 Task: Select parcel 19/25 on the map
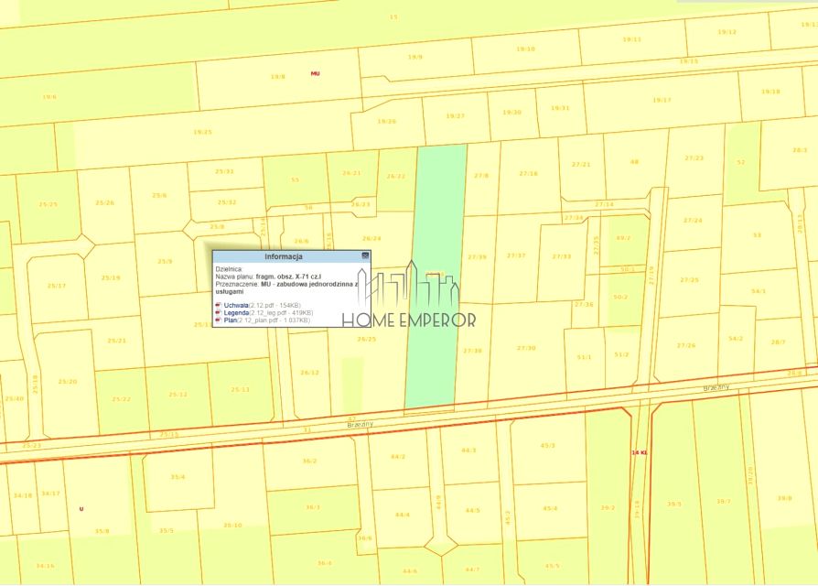tap(202, 133)
